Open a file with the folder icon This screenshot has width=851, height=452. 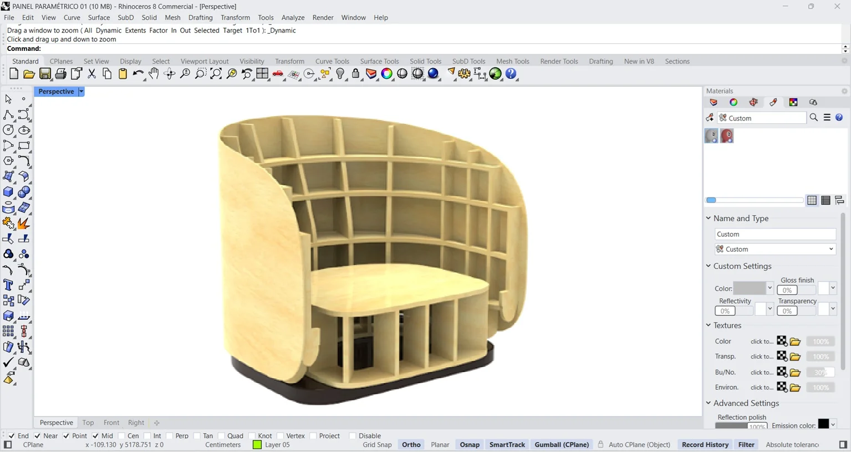tap(29, 74)
